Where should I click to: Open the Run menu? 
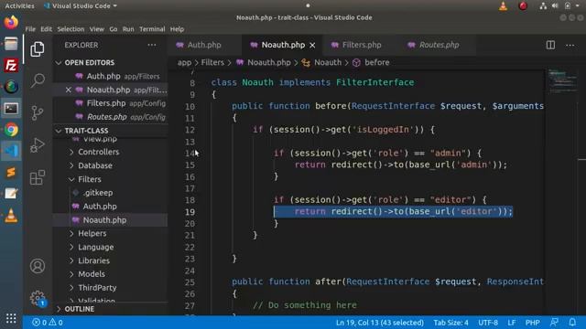(128, 29)
